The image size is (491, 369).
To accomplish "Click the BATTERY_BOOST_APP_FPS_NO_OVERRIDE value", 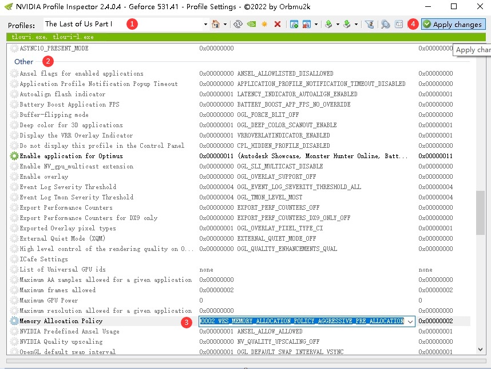I will [294, 104].
